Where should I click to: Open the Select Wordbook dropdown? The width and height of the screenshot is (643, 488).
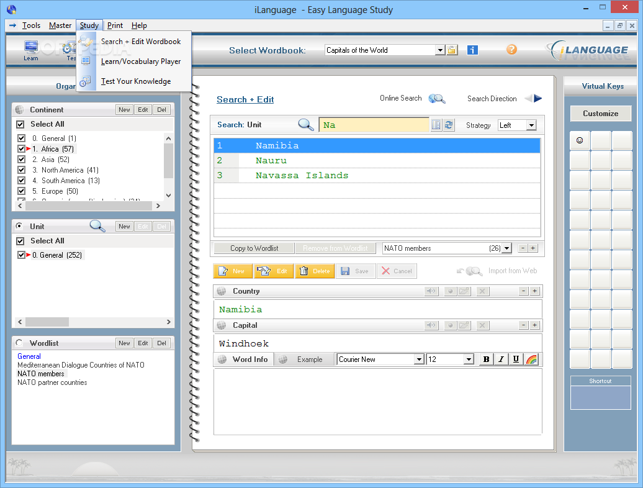[x=440, y=50]
